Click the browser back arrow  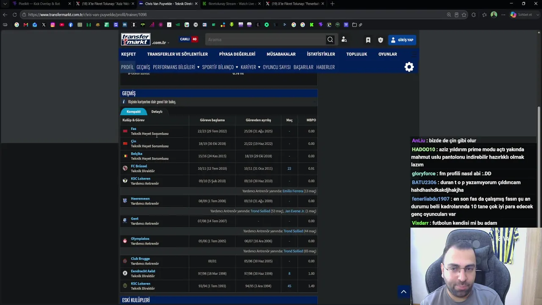click(5, 14)
